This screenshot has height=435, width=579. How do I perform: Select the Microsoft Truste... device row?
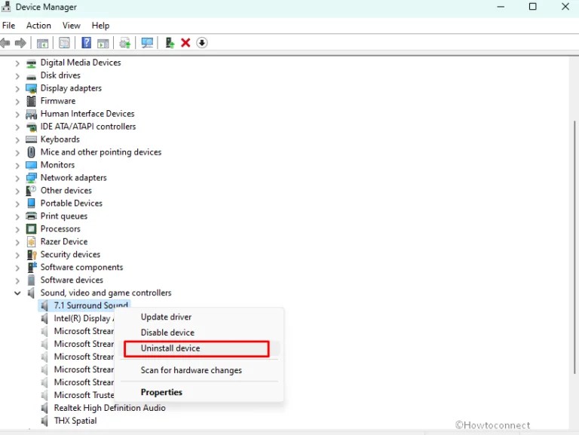point(84,395)
